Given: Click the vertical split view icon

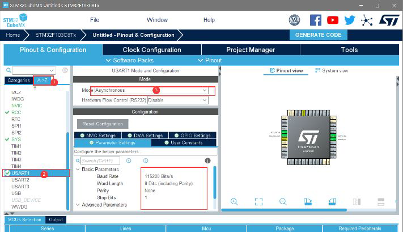Looking at the screenshot, I should 357,201.
